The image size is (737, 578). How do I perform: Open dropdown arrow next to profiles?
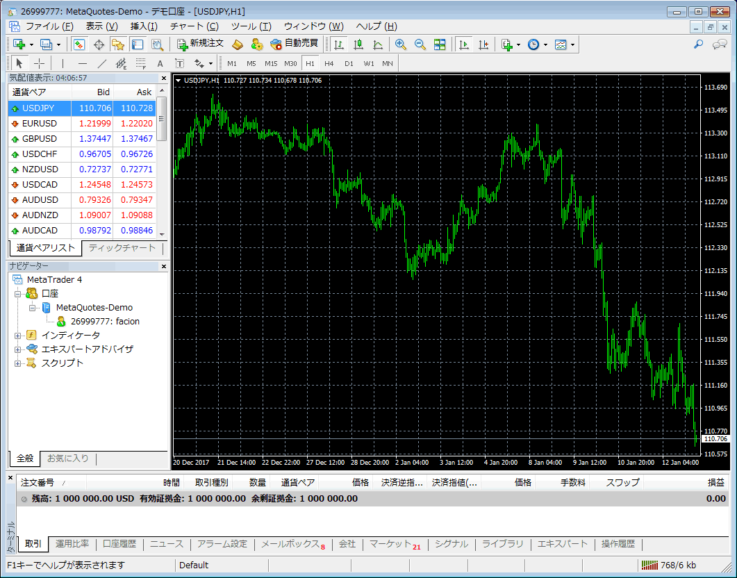pos(59,45)
